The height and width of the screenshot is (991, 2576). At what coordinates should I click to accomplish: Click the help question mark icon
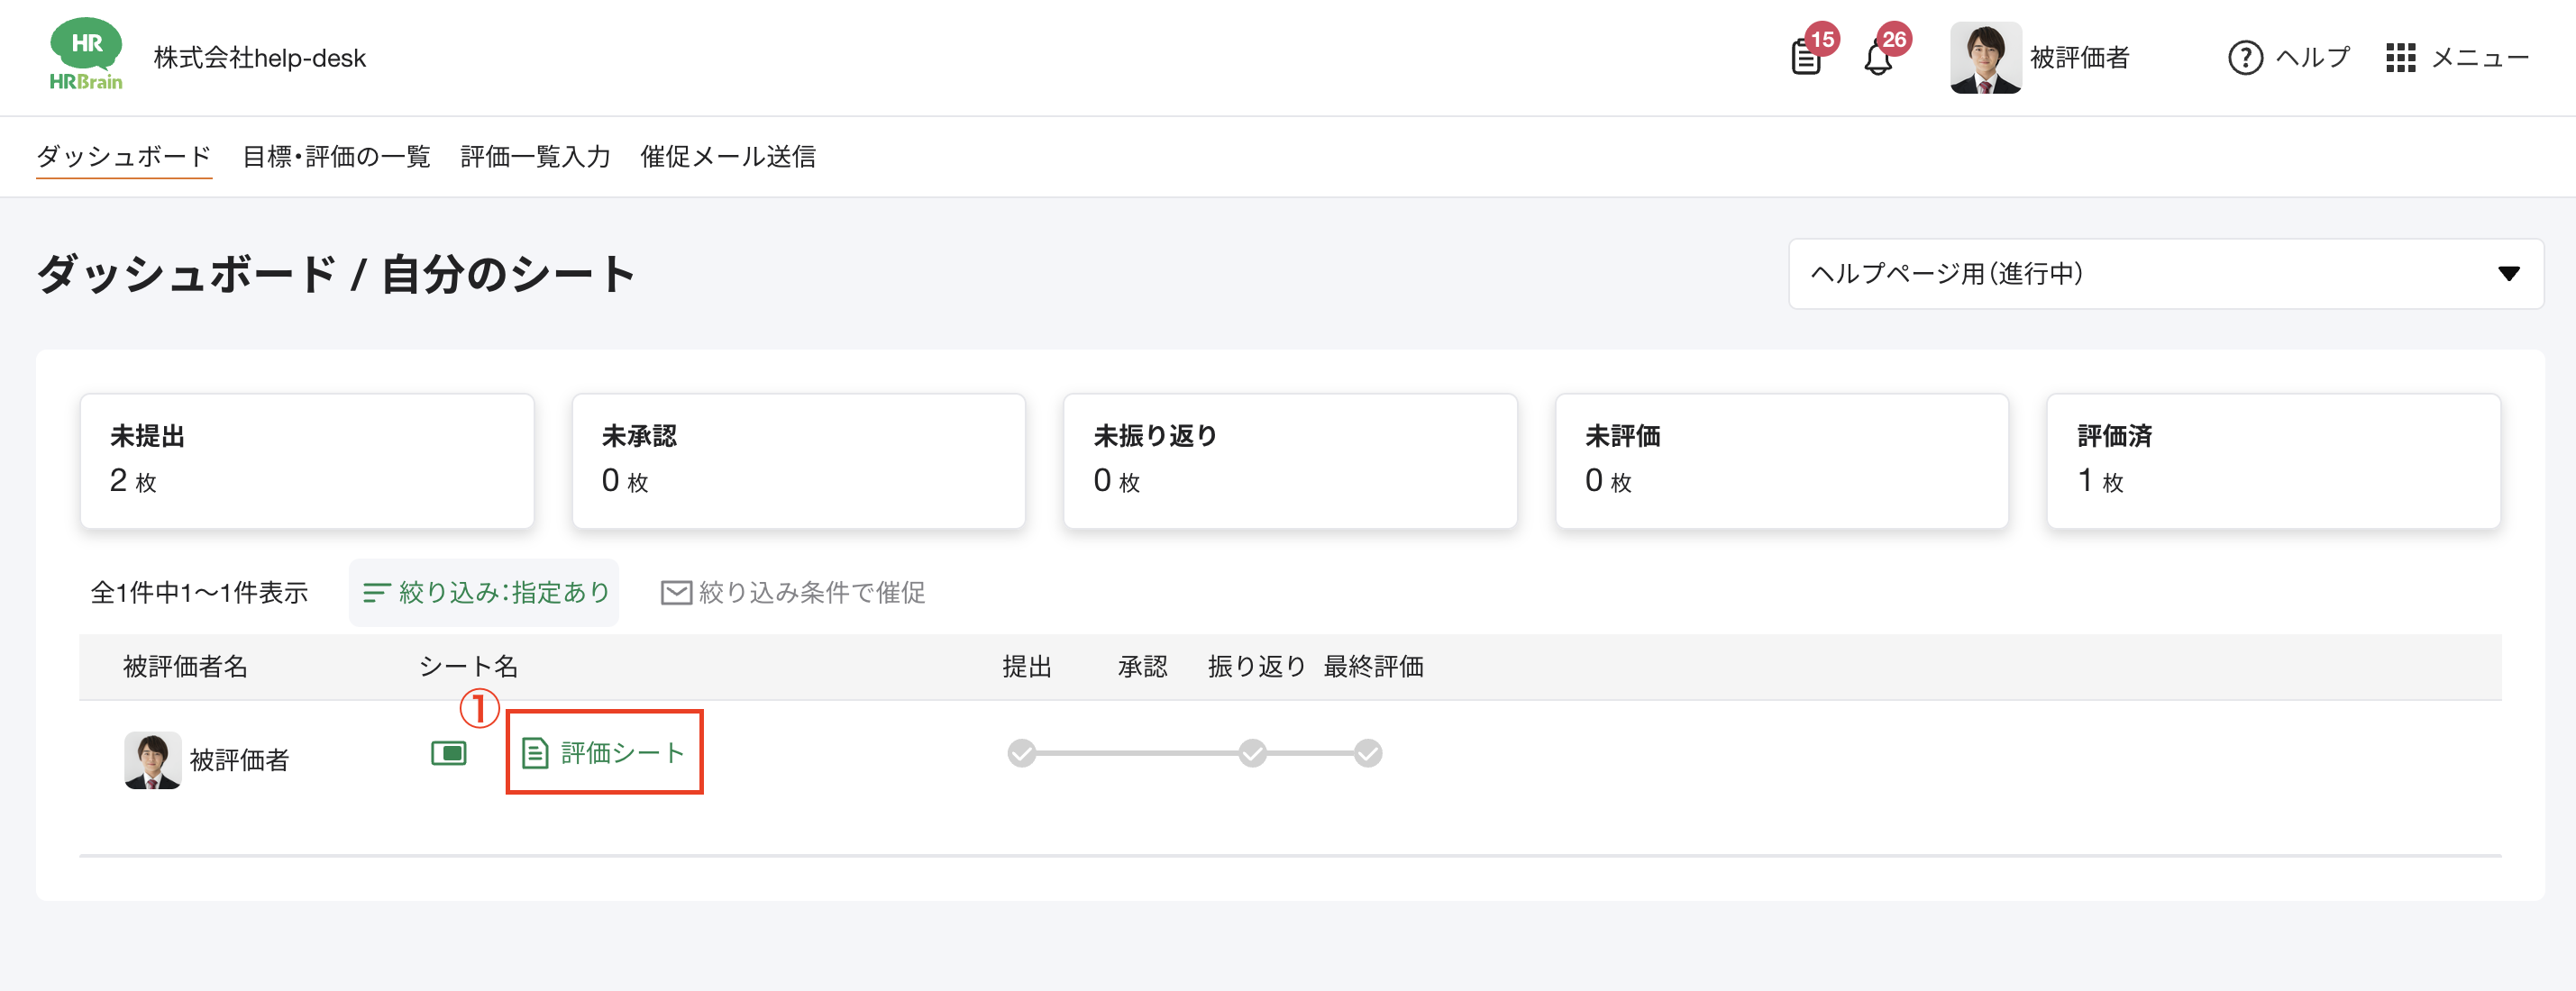click(2245, 58)
